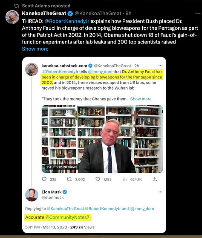Viewport: 202px width, 238px height.
Task: Click the blue verified badge beside KanekoaTheGreat
Action: (x=70, y=14)
